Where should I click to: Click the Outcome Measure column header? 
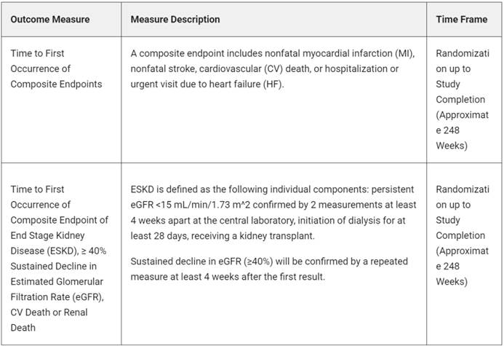[50, 20]
